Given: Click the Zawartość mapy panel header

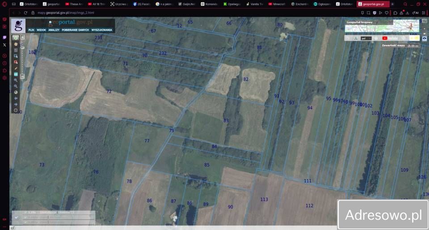Looking at the screenshot, I should pyautogui.click(x=393, y=45).
